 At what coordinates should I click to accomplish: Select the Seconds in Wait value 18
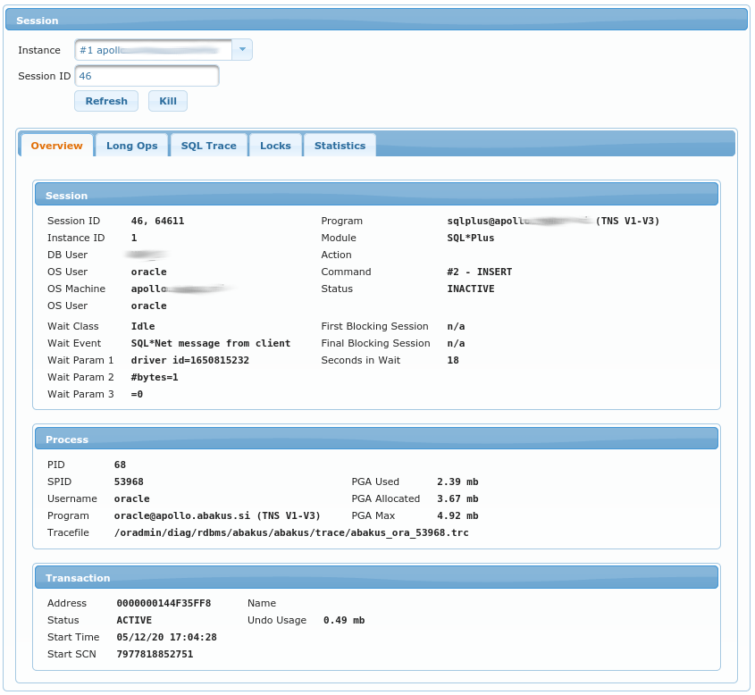click(453, 360)
